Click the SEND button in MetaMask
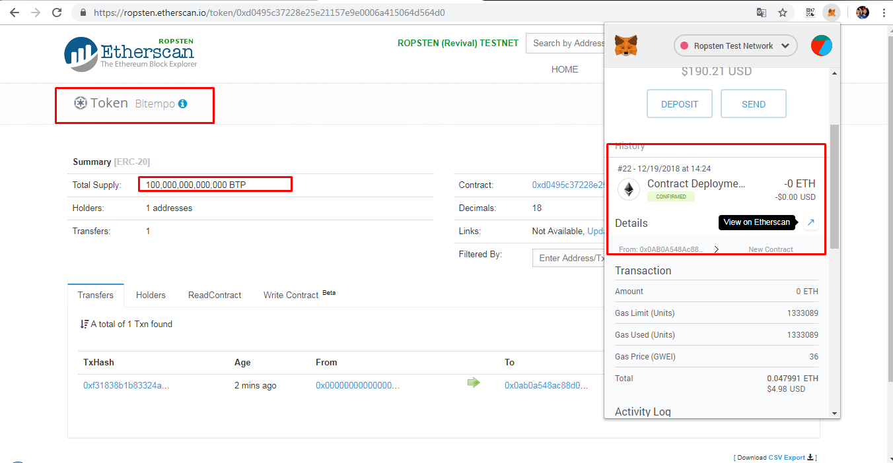The image size is (893, 463). click(754, 104)
